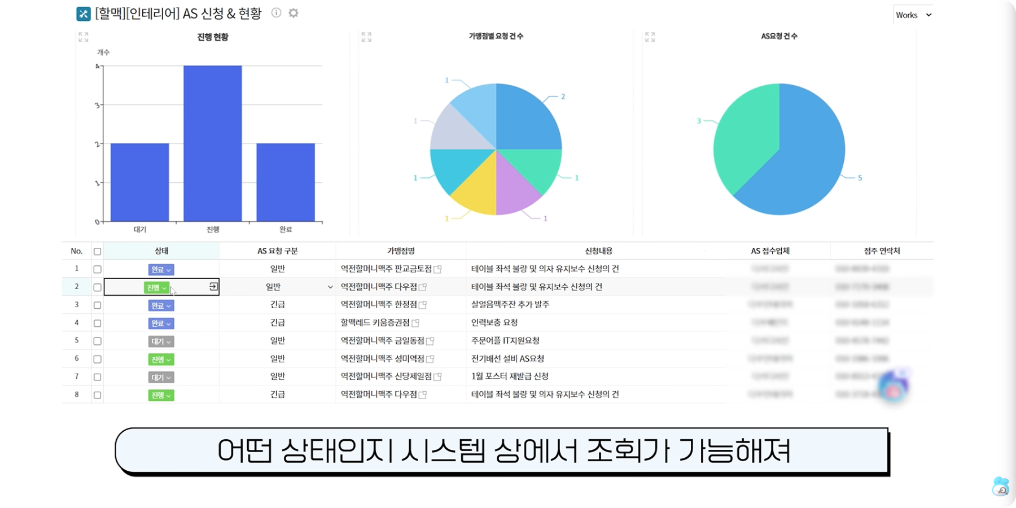Expand the AS요청 건수 pie chart
This screenshot has height=508, width=1016.
coord(650,37)
